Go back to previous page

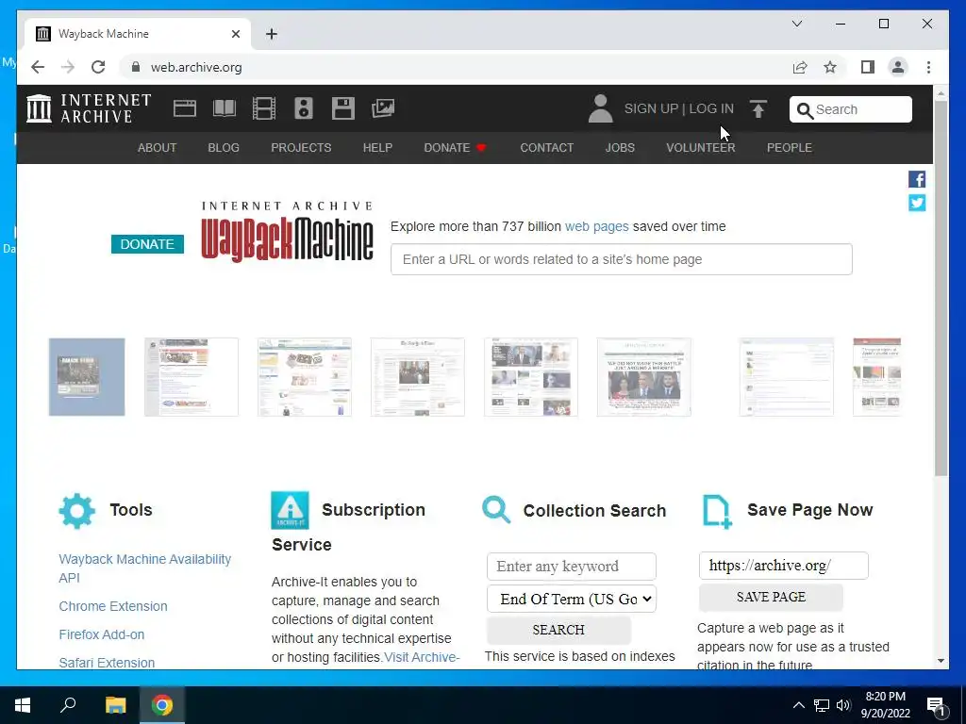[x=38, y=67]
